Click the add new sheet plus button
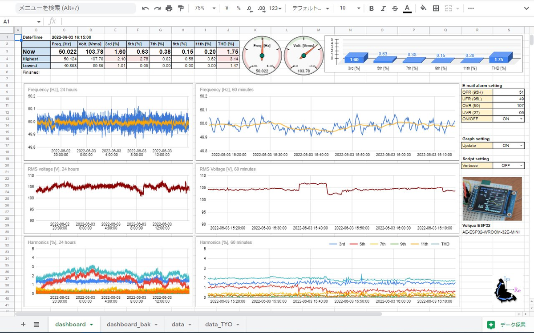The image size is (534, 333). [24, 325]
